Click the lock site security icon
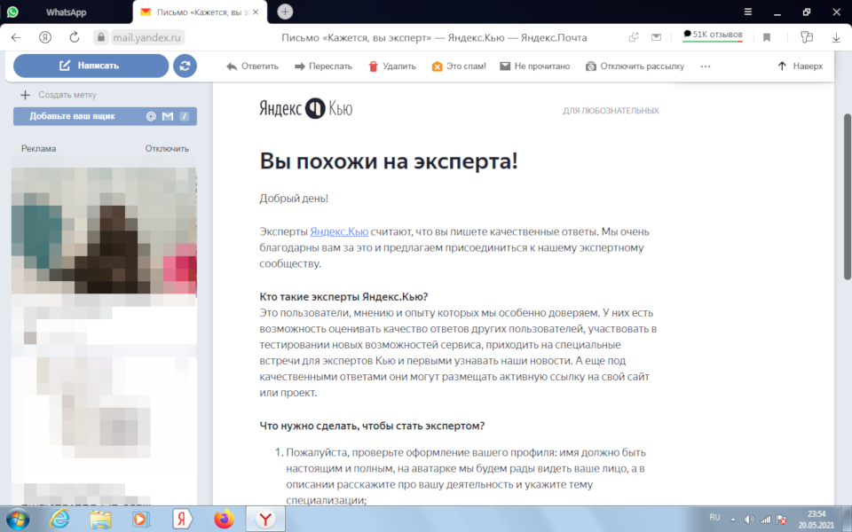 pos(100,37)
